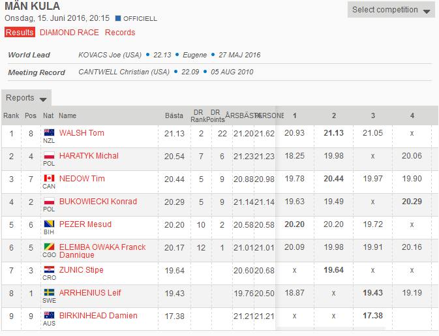439x336 pixels.
Task: Open WALSH Tom athlete profile link
Action: pos(82,133)
